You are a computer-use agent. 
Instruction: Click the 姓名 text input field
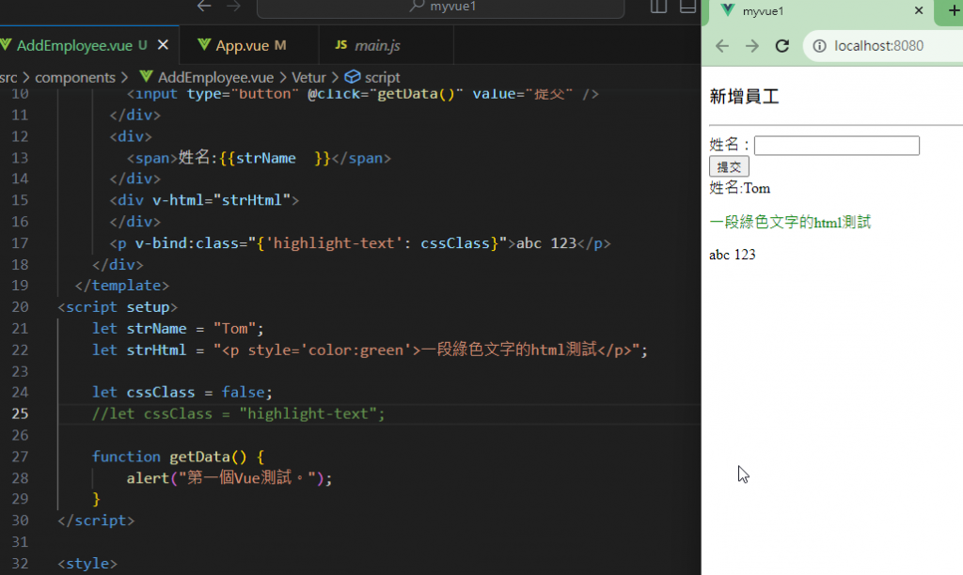[x=836, y=146]
